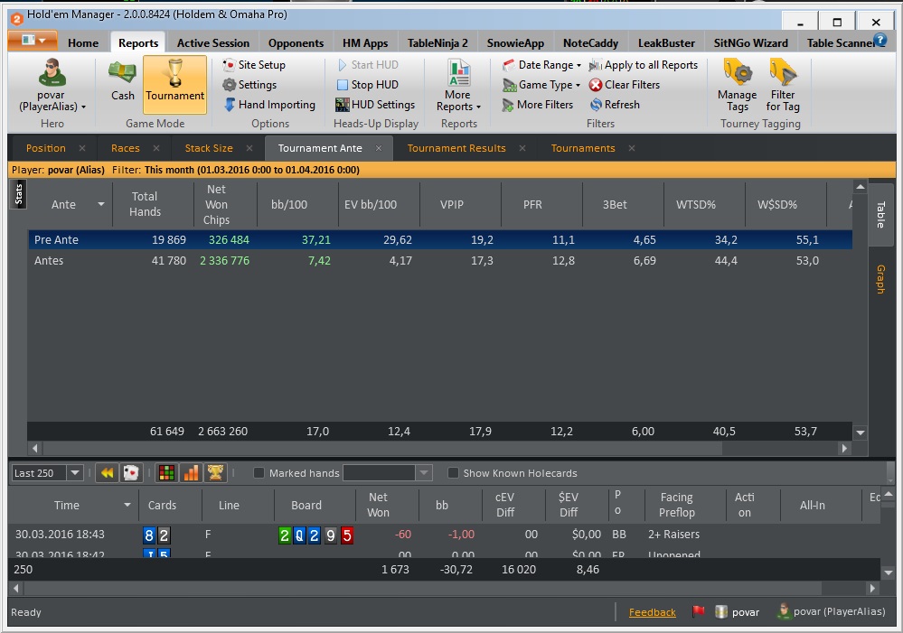Open NoteCaddy tab
Image resolution: width=903 pixels, height=633 pixels.
[591, 43]
